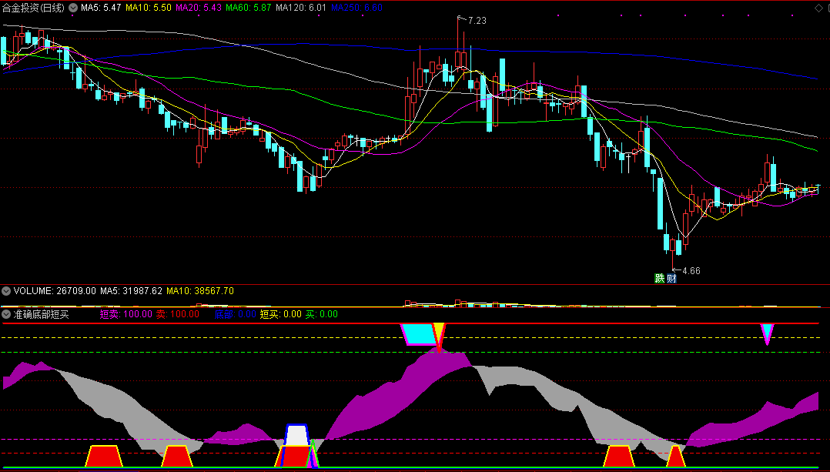Open the dropdown beside 合金投资(日线)

coord(73,8)
